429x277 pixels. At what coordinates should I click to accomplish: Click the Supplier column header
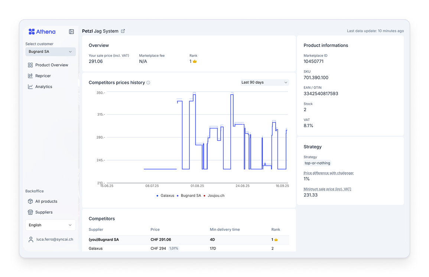point(96,230)
